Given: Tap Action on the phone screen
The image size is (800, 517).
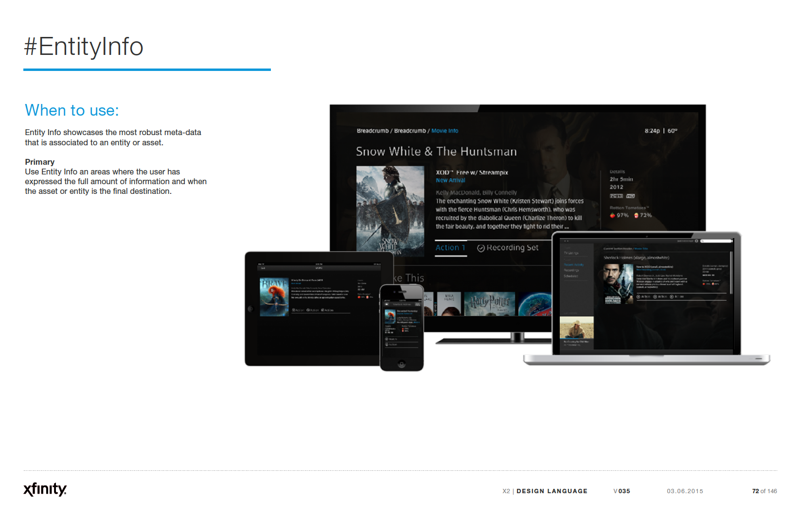Looking at the screenshot, I should [x=401, y=345].
